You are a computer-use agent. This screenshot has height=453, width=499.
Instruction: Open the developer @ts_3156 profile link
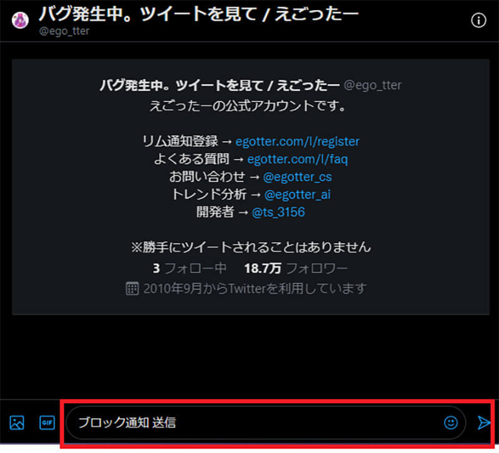click(278, 212)
